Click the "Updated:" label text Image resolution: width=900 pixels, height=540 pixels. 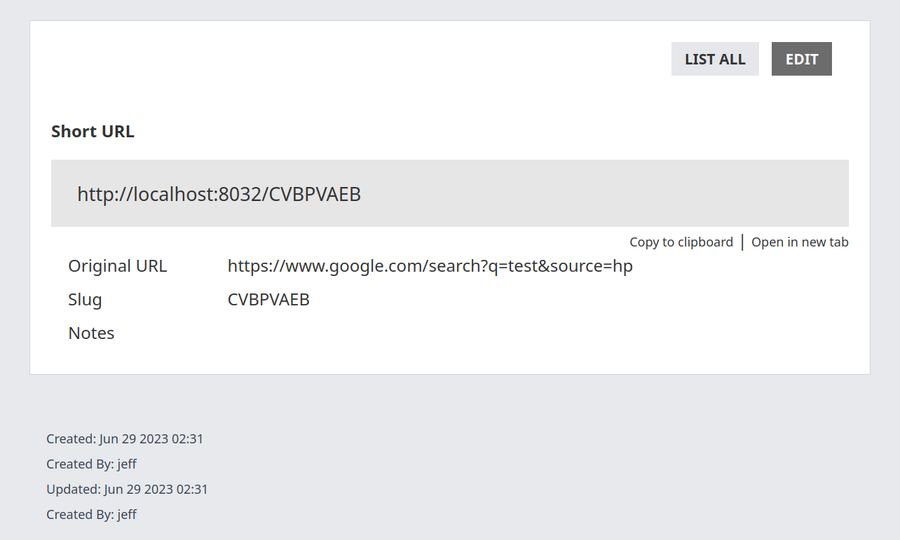point(73,490)
